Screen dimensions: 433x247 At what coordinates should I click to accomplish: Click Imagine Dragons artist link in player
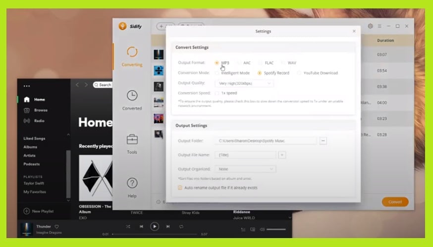click(49, 233)
